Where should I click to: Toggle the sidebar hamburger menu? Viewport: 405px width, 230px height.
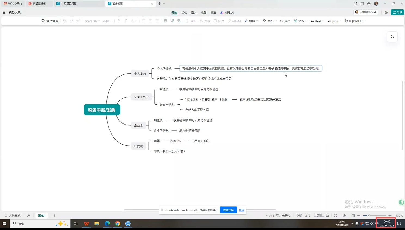point(4,12)
